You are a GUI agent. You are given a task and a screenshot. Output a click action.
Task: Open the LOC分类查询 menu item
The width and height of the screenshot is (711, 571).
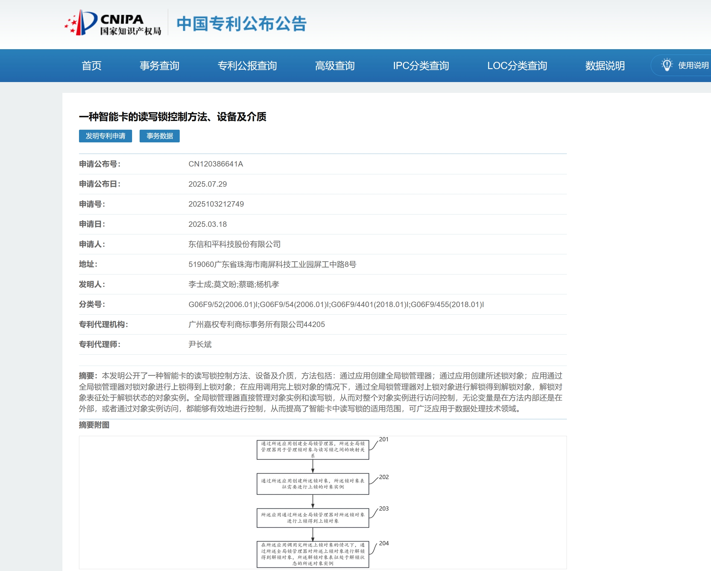click(517, 66)
